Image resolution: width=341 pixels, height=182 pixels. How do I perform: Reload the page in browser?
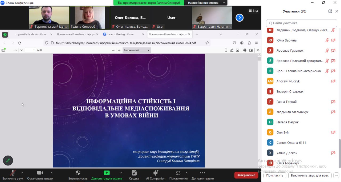[19, 43]
